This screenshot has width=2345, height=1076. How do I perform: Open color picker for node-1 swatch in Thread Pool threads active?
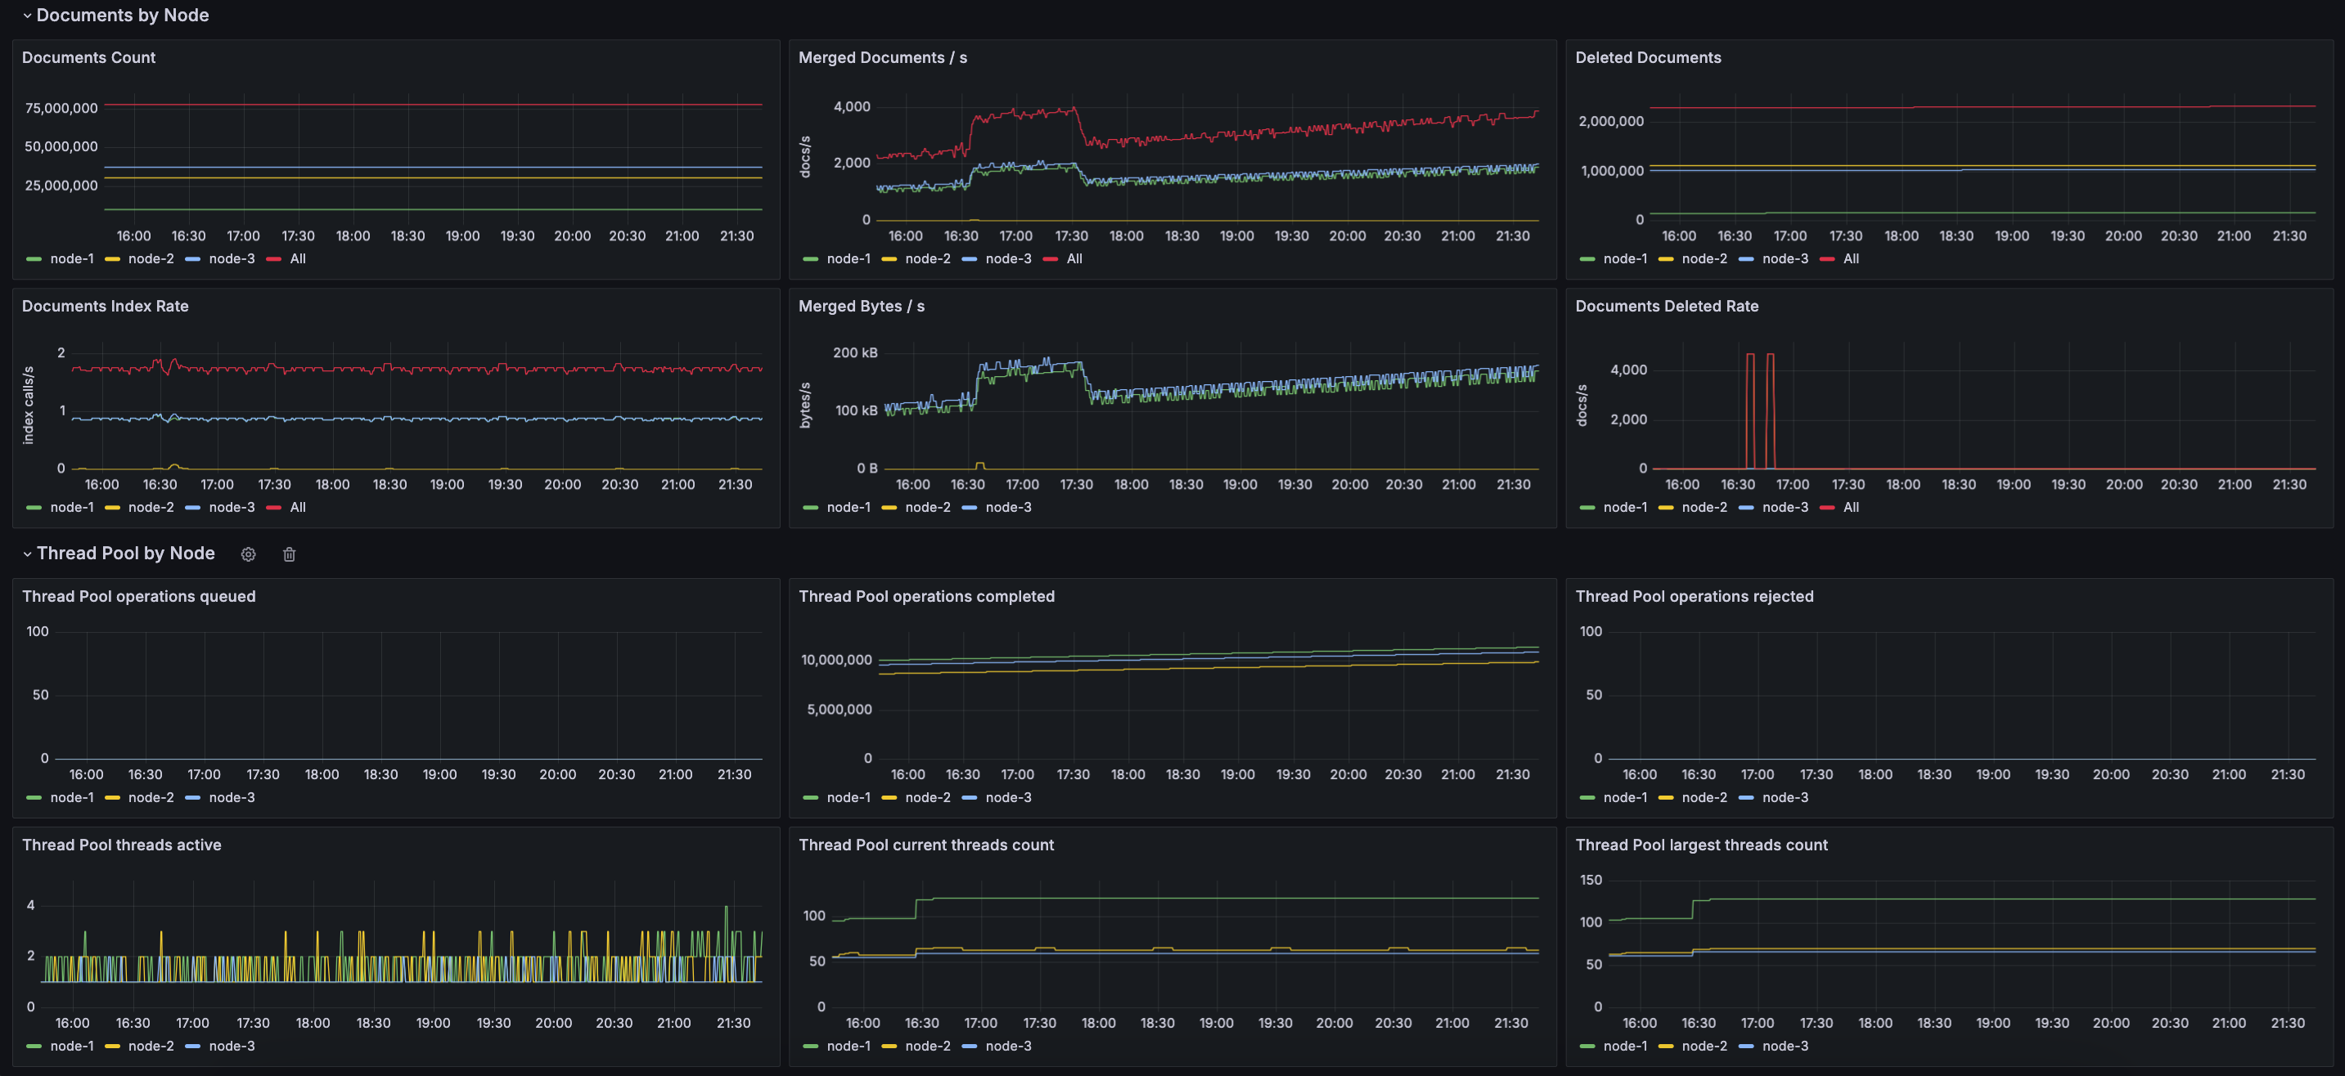coord(34,1046)
